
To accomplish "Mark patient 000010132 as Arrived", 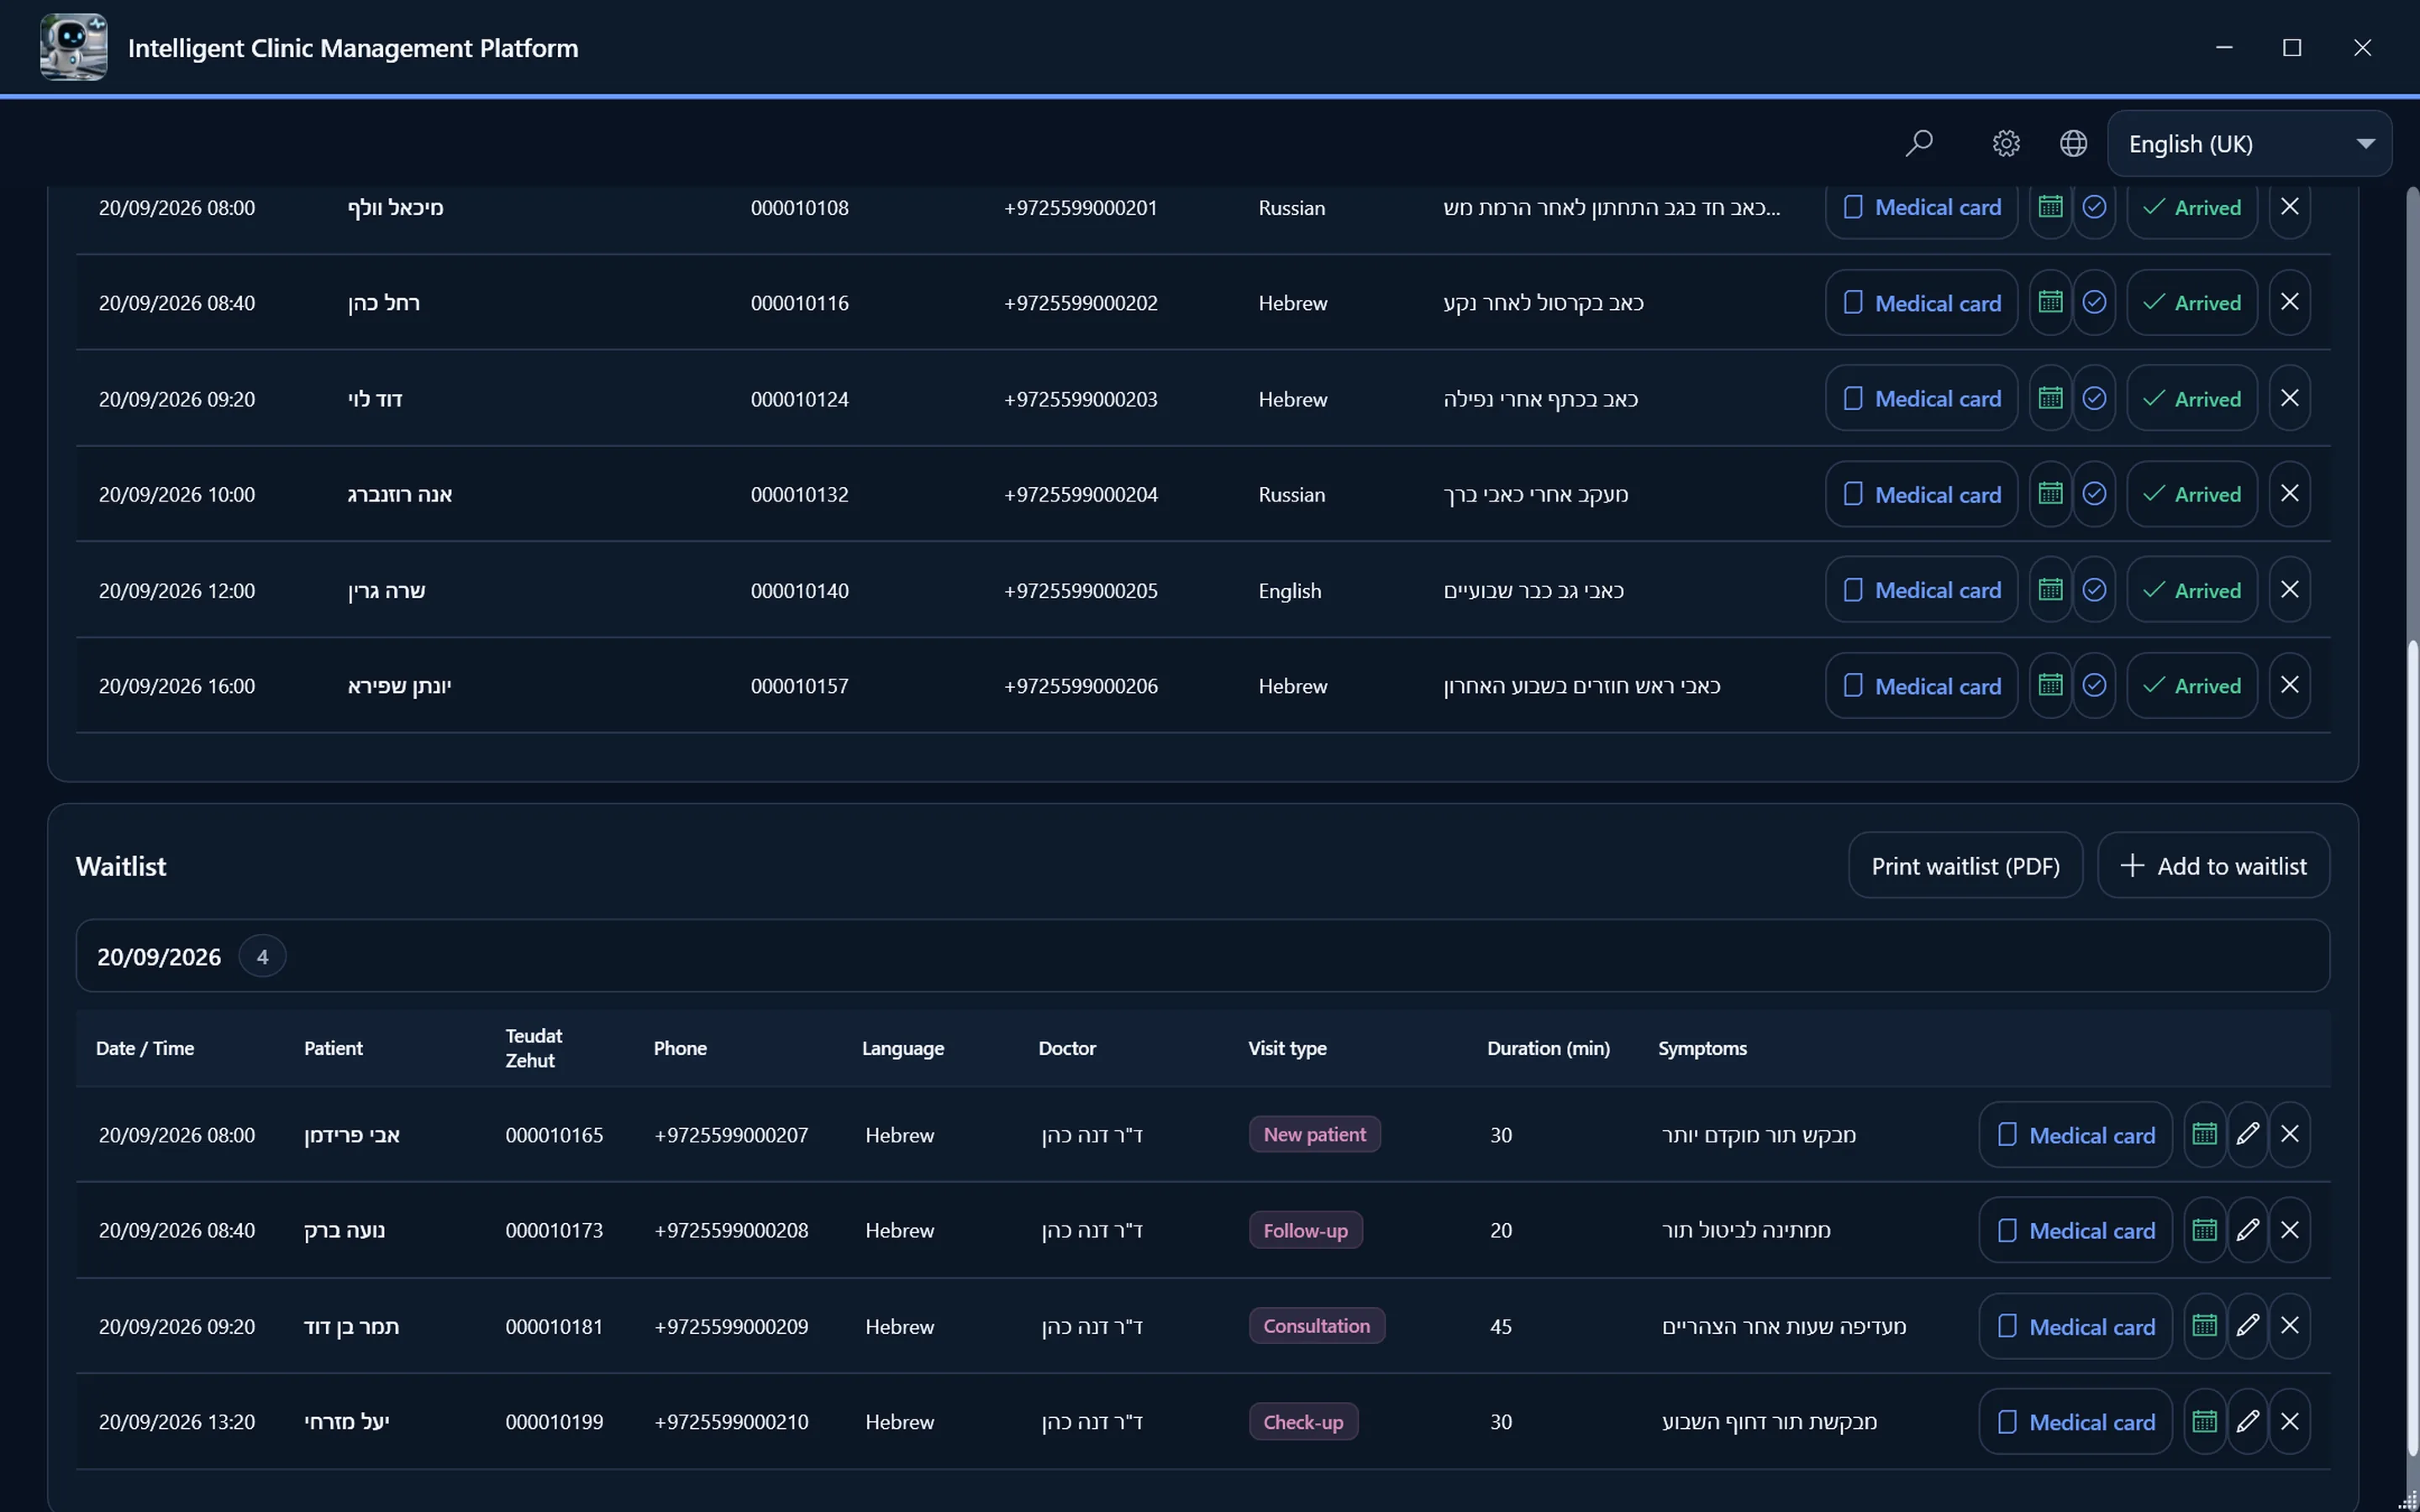I will [2192, 494].
